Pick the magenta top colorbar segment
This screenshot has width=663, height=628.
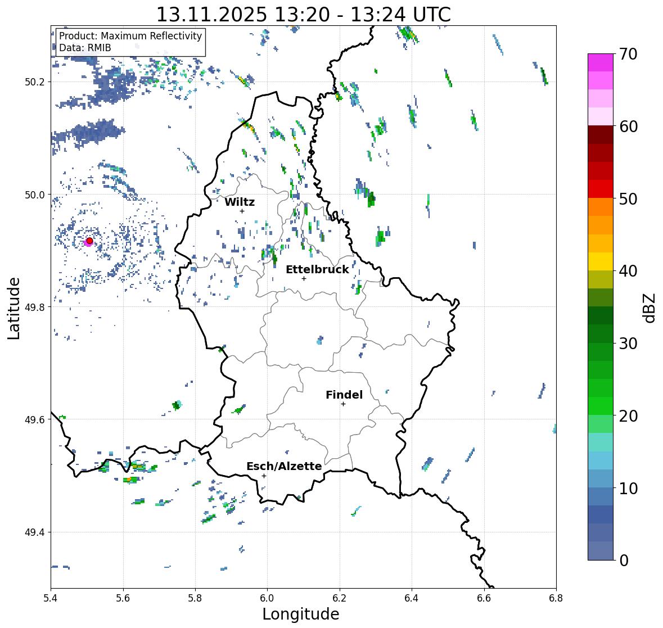coord(601,62)
